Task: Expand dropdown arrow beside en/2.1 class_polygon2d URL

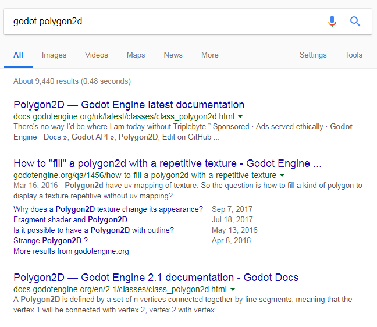Action: [233, 289]
